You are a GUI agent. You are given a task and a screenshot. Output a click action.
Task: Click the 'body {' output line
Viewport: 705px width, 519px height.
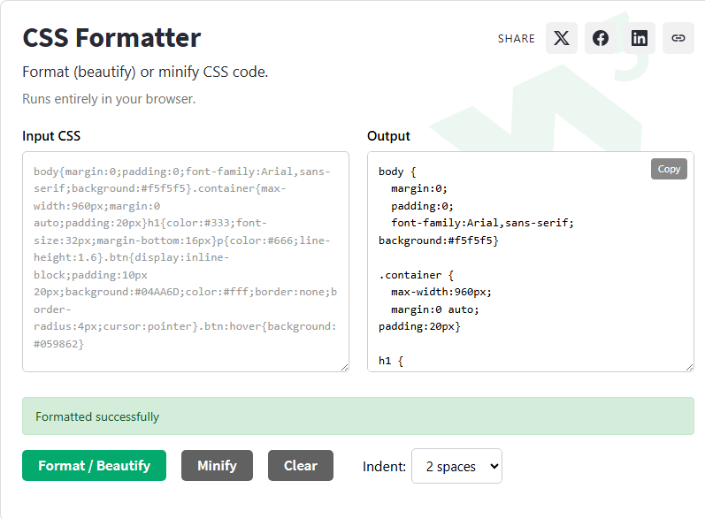397,172
